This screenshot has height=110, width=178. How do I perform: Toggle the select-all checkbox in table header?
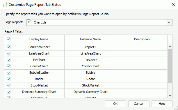tap(8, 39)
